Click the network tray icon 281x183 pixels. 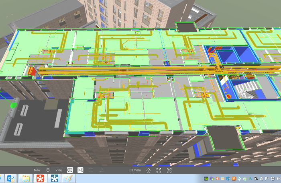pos(273,179)
